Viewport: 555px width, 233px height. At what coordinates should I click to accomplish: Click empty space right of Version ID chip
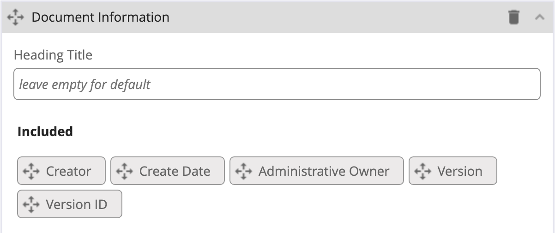coord(323,204)
